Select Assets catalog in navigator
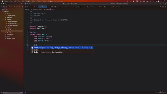Screen dimensions: 167x94 click(x=8, y=37)
